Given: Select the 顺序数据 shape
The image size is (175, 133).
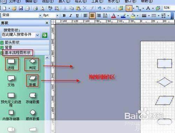Looking at the screenshot, I should [33, 115].
